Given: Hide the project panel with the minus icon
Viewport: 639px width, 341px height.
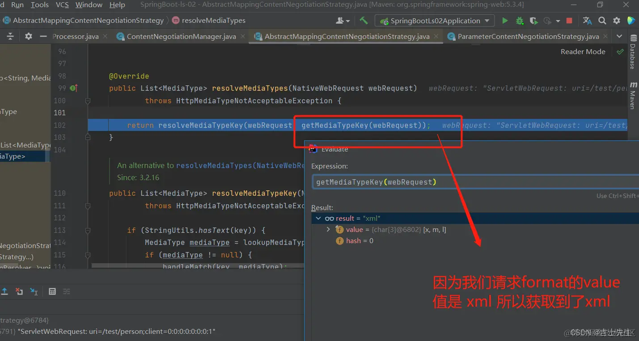Looking at the screenshot, I should coord(43,36).
